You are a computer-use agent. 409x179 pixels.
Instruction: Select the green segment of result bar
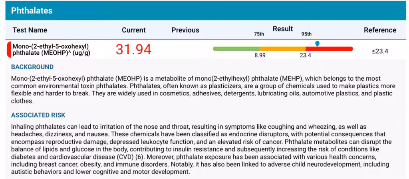click(x=236, y=49)
